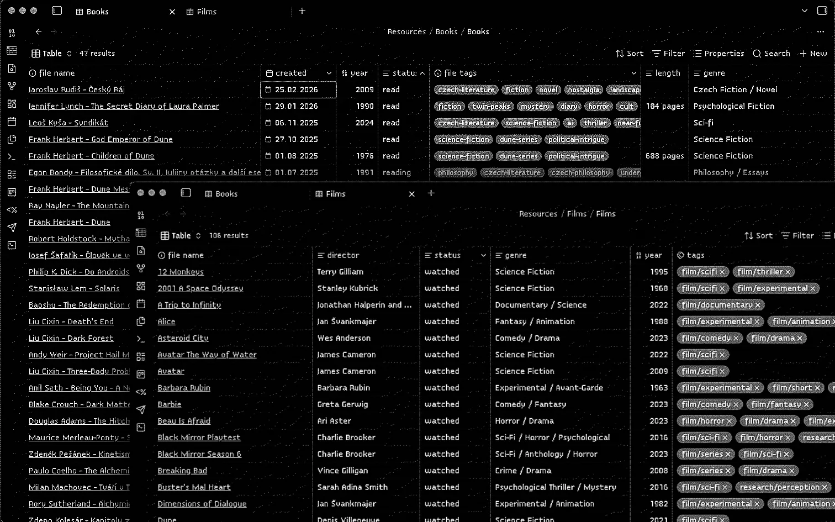Click the command palette prompt icon in Books ribbon

12,157
